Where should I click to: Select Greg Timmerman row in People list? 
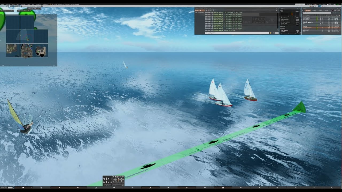(x=322, y=28)
